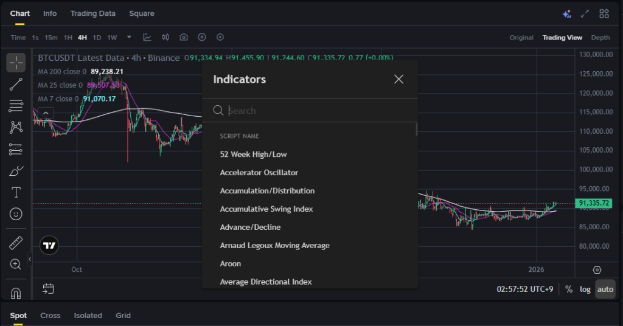The height and width of the screenshot is (326, 623).
Task: Select the Accelerator Oscillator indicator
Action: [x=259, y=173]
